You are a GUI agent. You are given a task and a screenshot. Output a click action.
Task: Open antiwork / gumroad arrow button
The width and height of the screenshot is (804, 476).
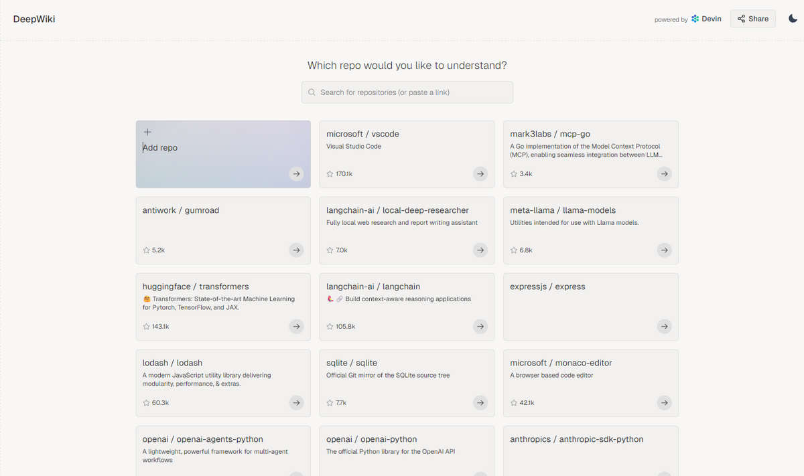(x=297, y=250)
